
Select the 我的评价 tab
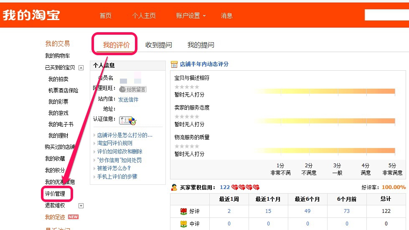coord(116,45)
